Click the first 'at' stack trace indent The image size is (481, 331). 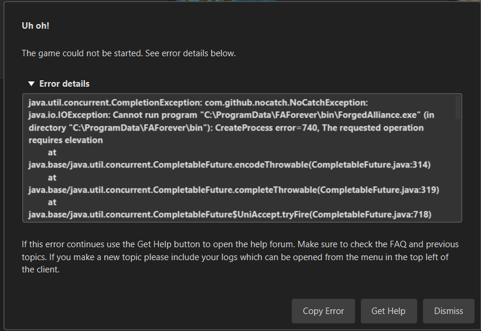(52, 152)
